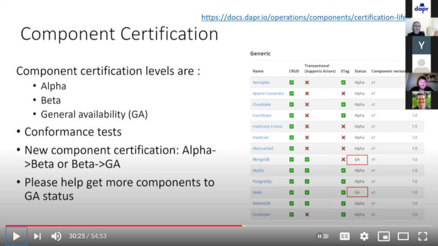This screenshot has height=246, width=438.
Task: Click the green ETag check for Cloudstate
Action: (x=343, y=104)
